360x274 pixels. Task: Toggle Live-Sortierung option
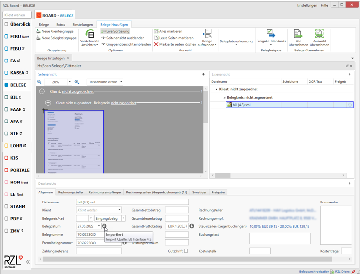pos(115,31)
